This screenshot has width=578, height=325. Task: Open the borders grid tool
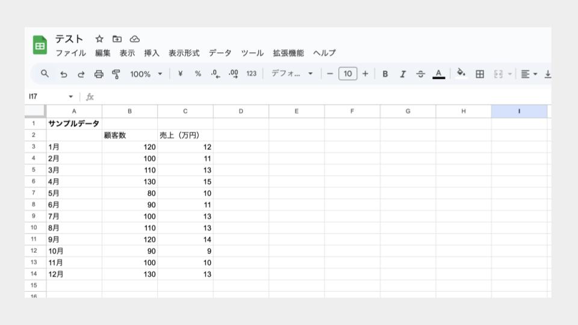coord(480,74)
